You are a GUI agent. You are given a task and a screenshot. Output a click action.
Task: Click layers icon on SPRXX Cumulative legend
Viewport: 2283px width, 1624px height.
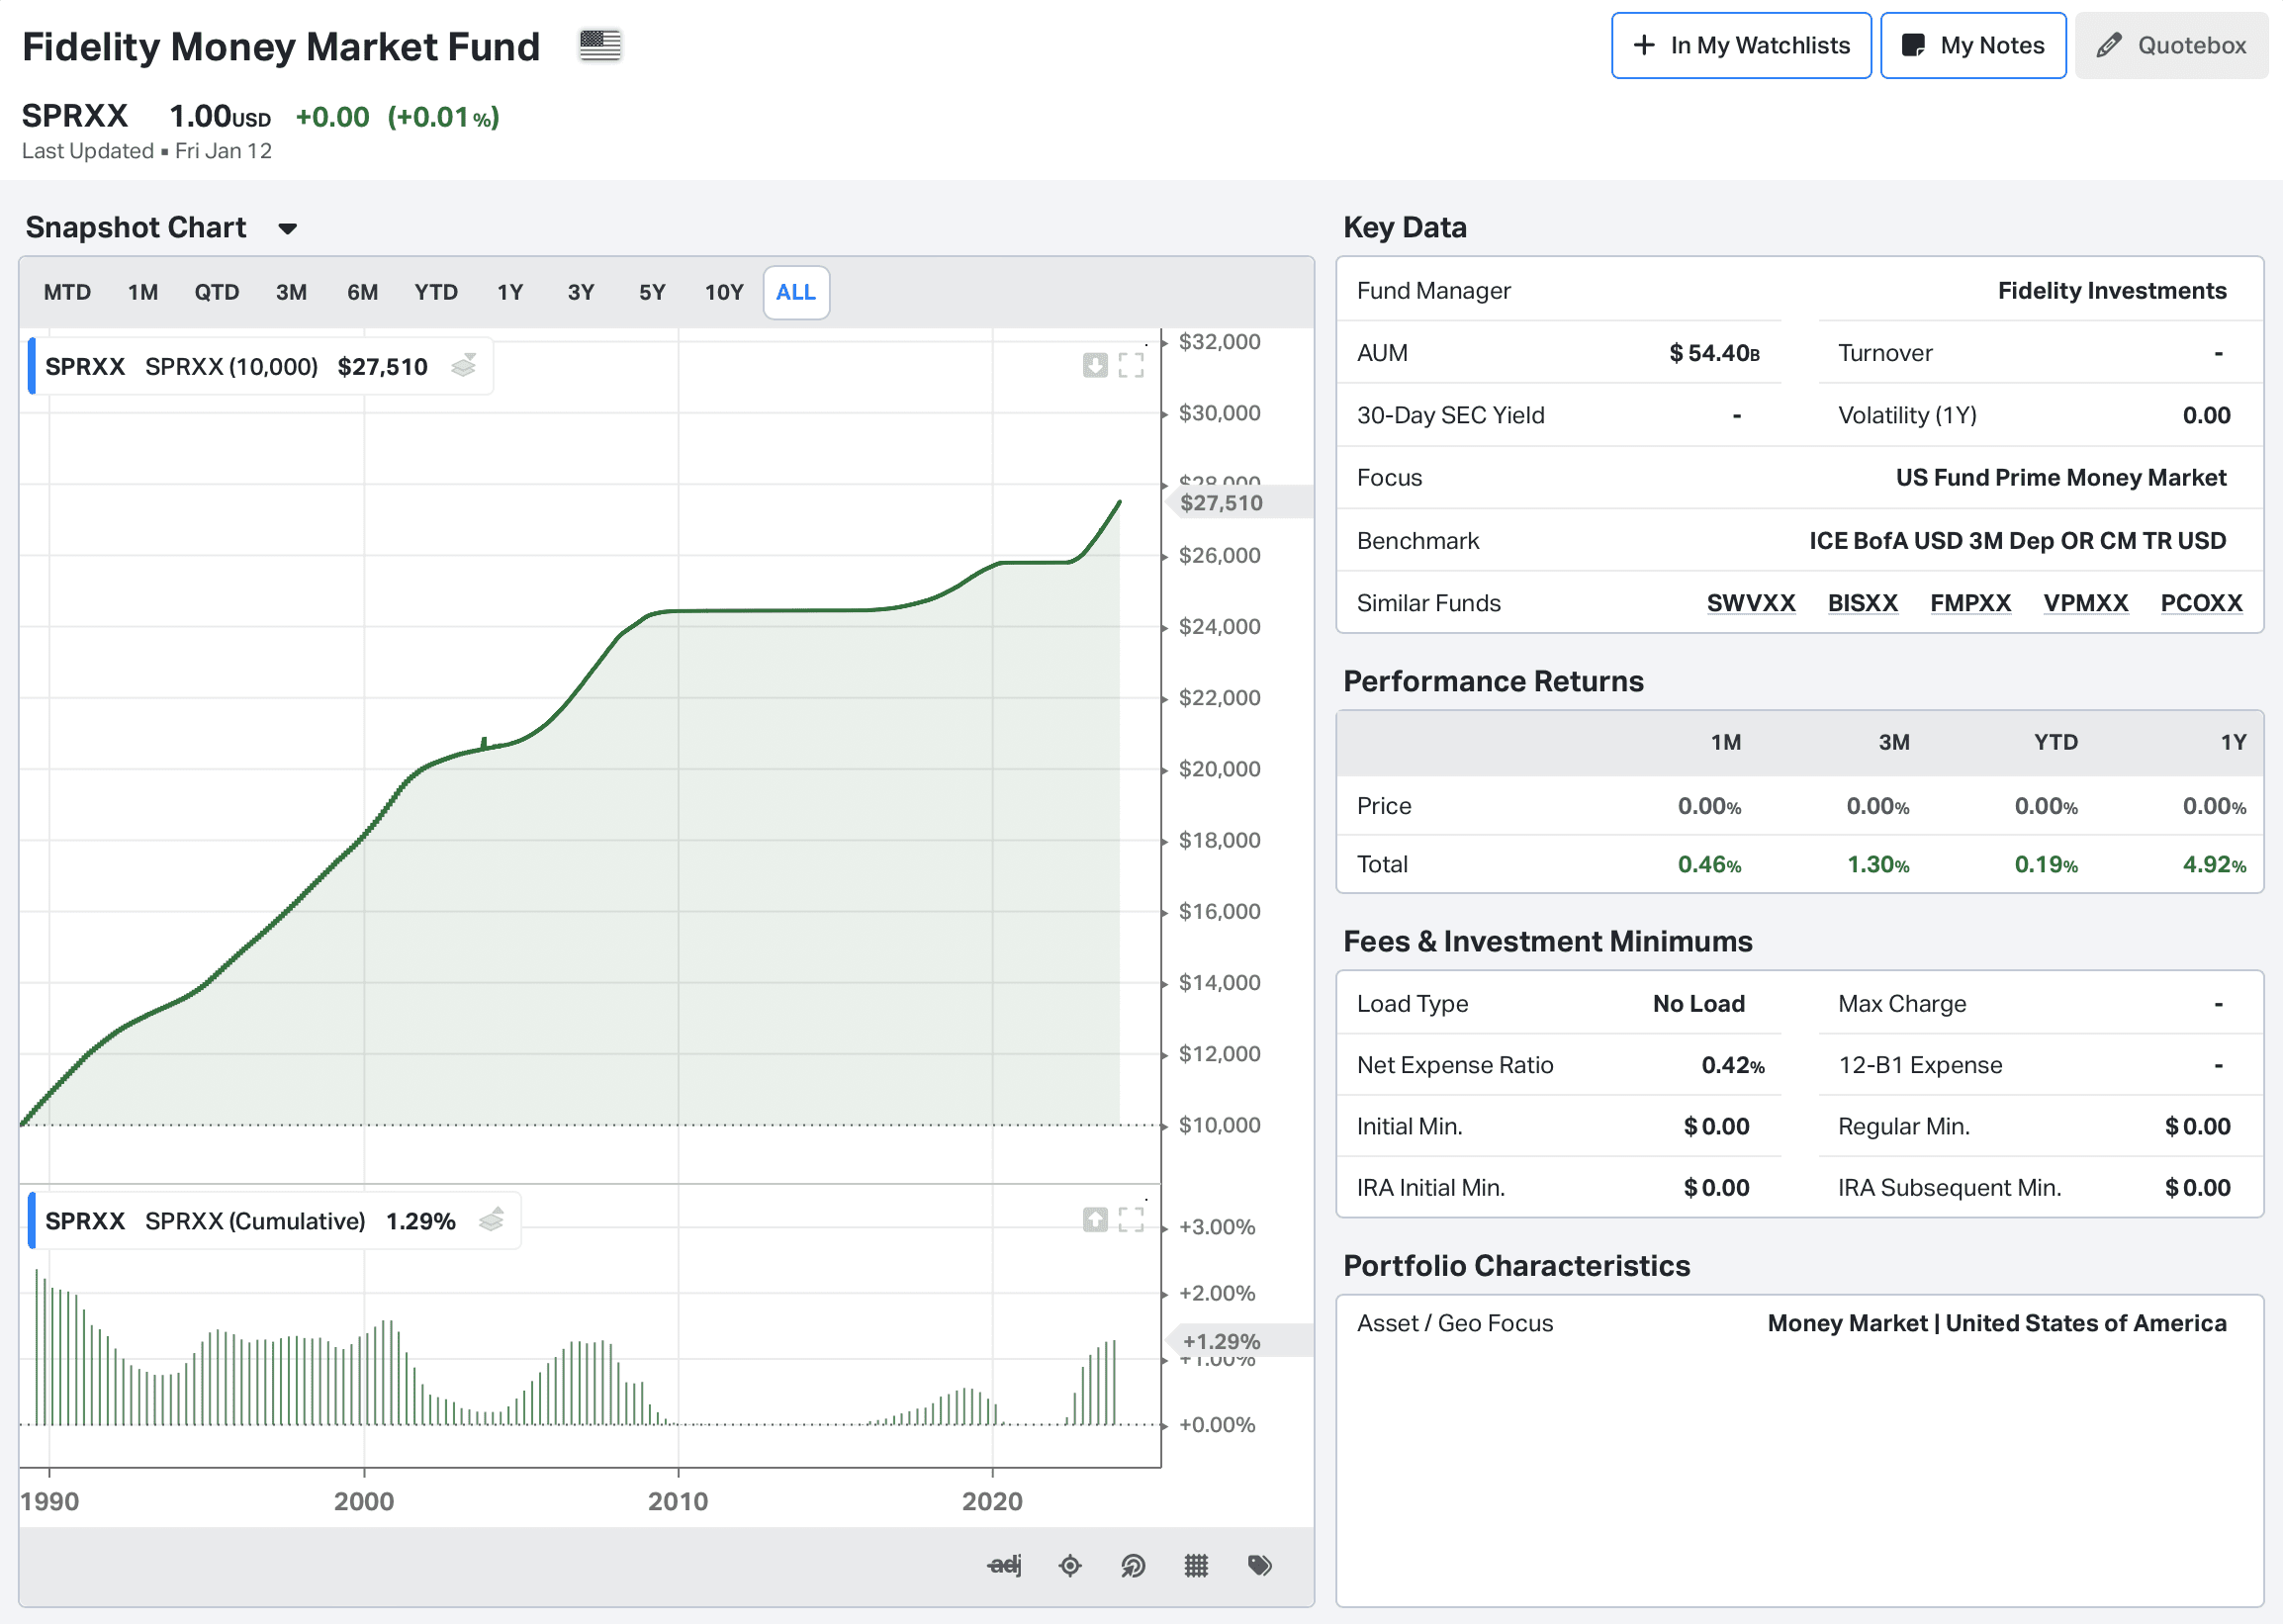pyautogui.click(x=491, y=1220)
